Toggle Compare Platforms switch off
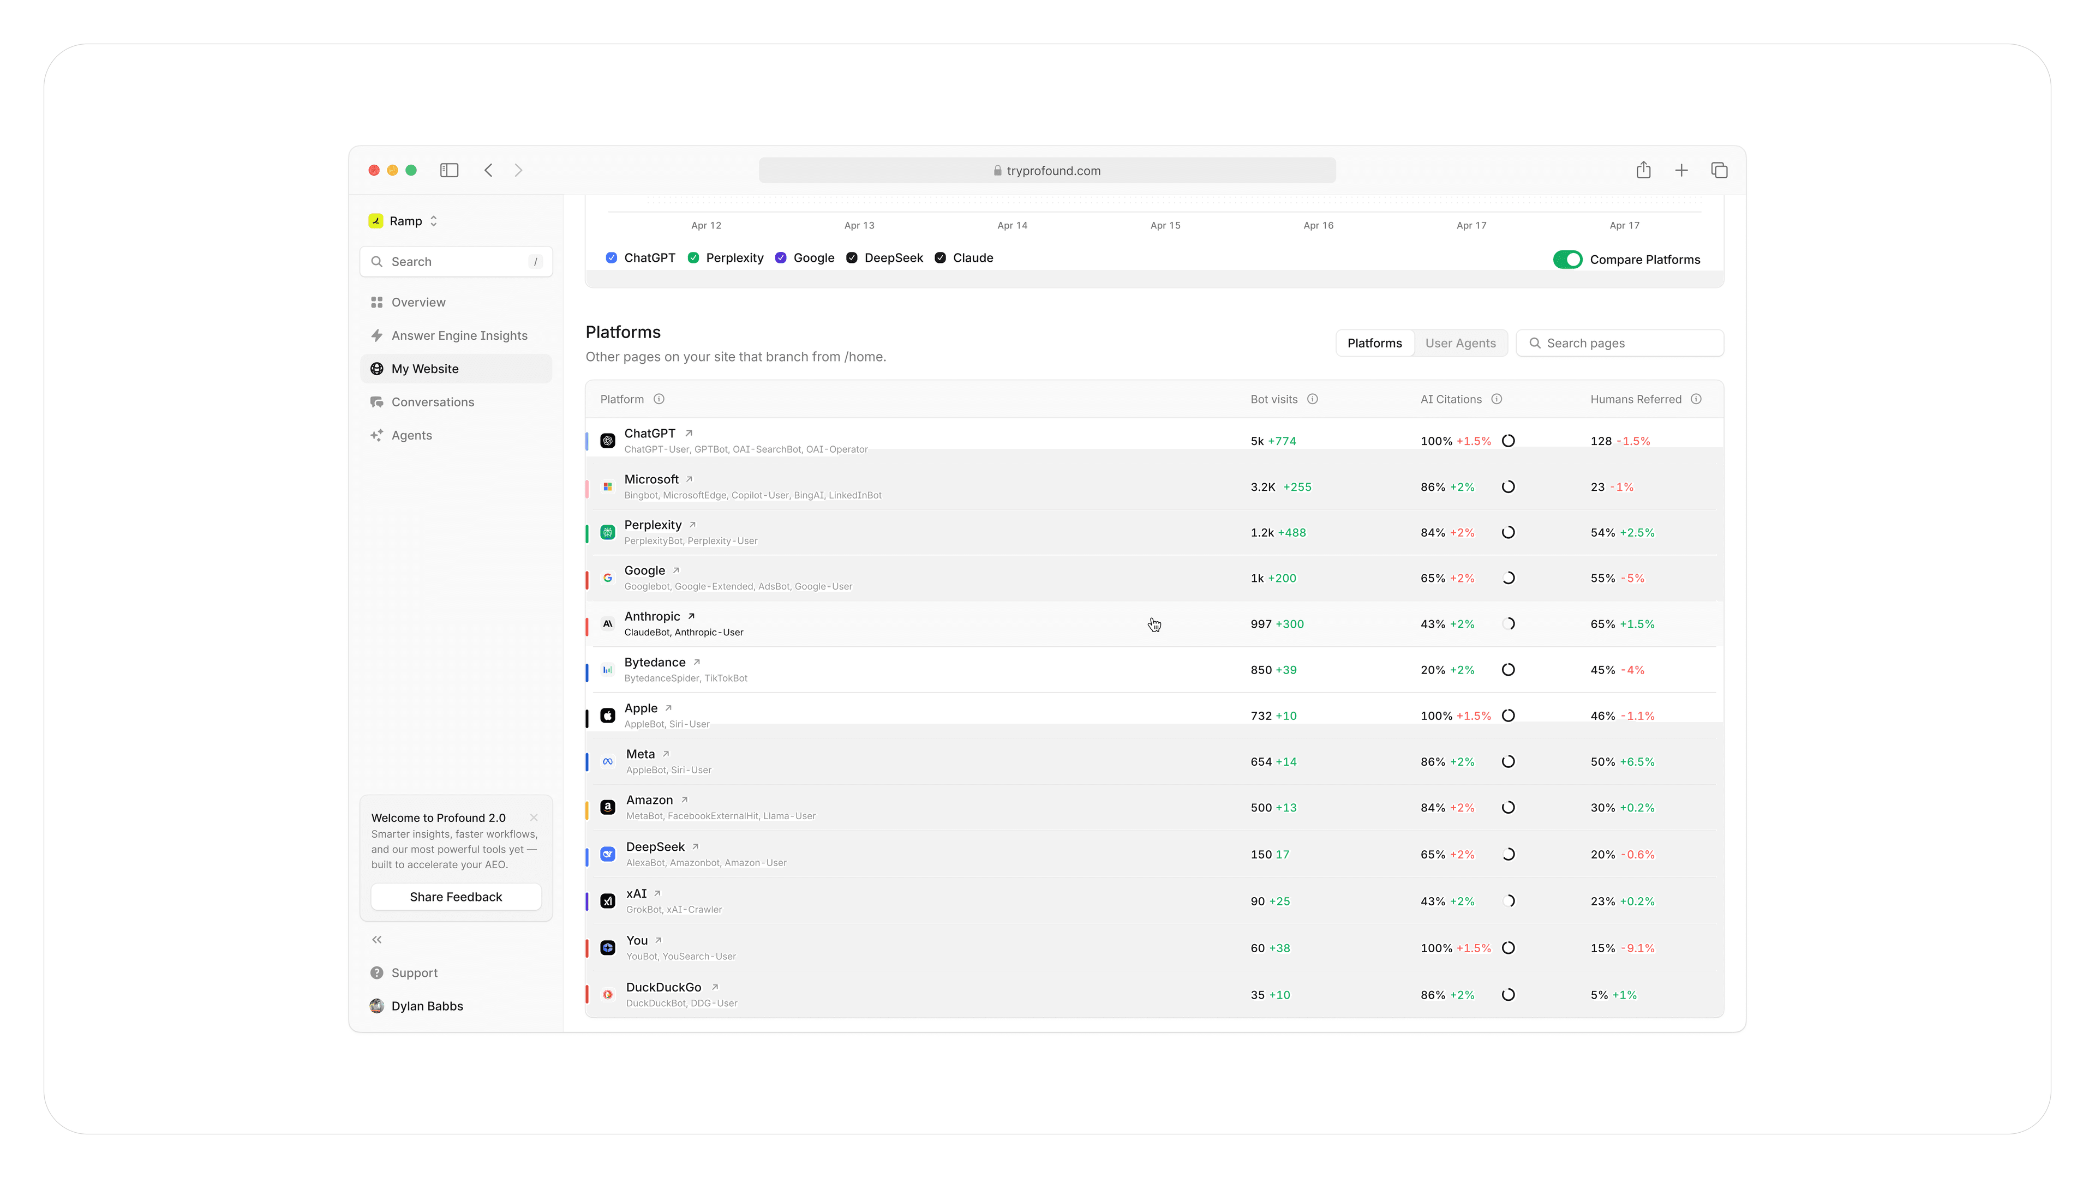 1567,260
